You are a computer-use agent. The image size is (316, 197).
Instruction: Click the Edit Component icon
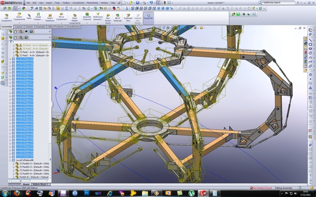pos(6,17)
